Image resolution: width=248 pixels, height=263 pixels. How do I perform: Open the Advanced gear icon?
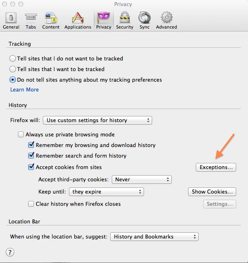(166, 17)
